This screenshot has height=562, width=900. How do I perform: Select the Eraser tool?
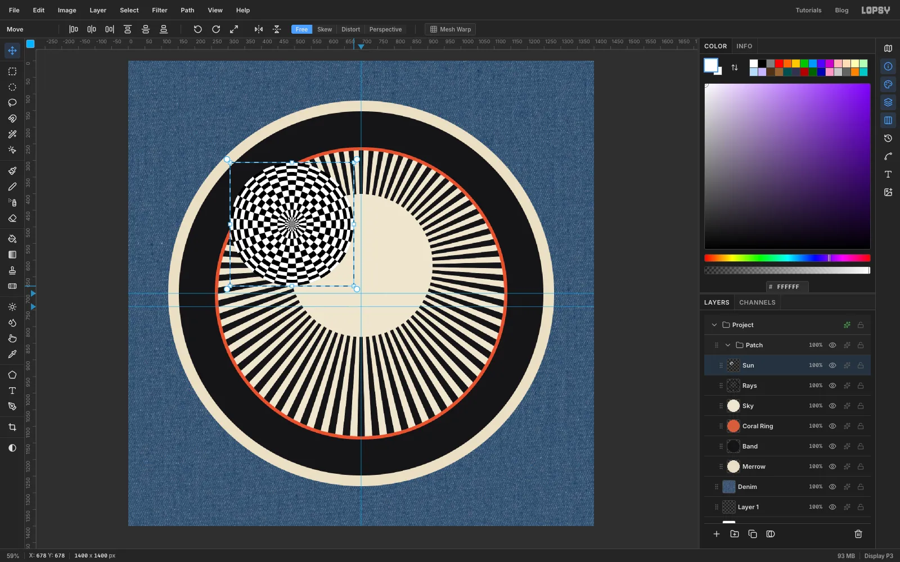(x=12, y=218)
